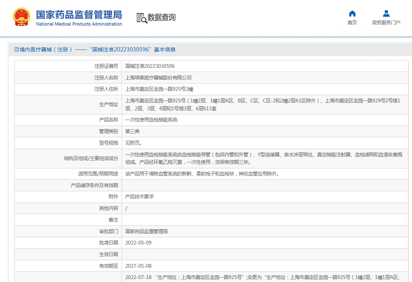Image resolution: width=412 pixels, height=282 pixels.
Task: Click the national emblem logo
Action: pos(21,17)
